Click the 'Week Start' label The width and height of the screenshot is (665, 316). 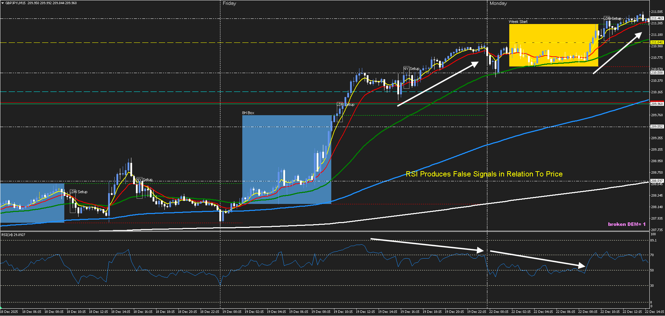click(518, 22)
